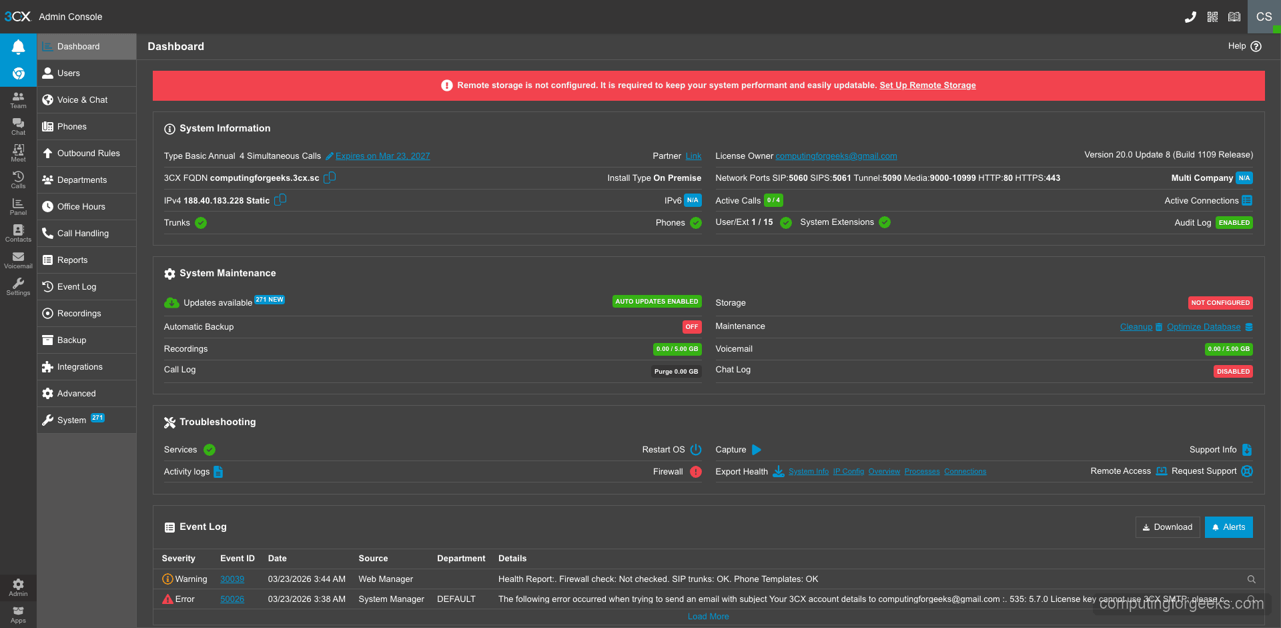
Task: Click Set Up Remote Storage link
Action: (927, 85)
